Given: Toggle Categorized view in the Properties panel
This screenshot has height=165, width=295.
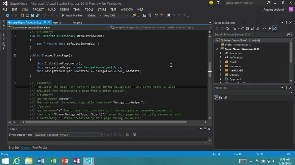Looking at the screenshot, I should point(216,98).
